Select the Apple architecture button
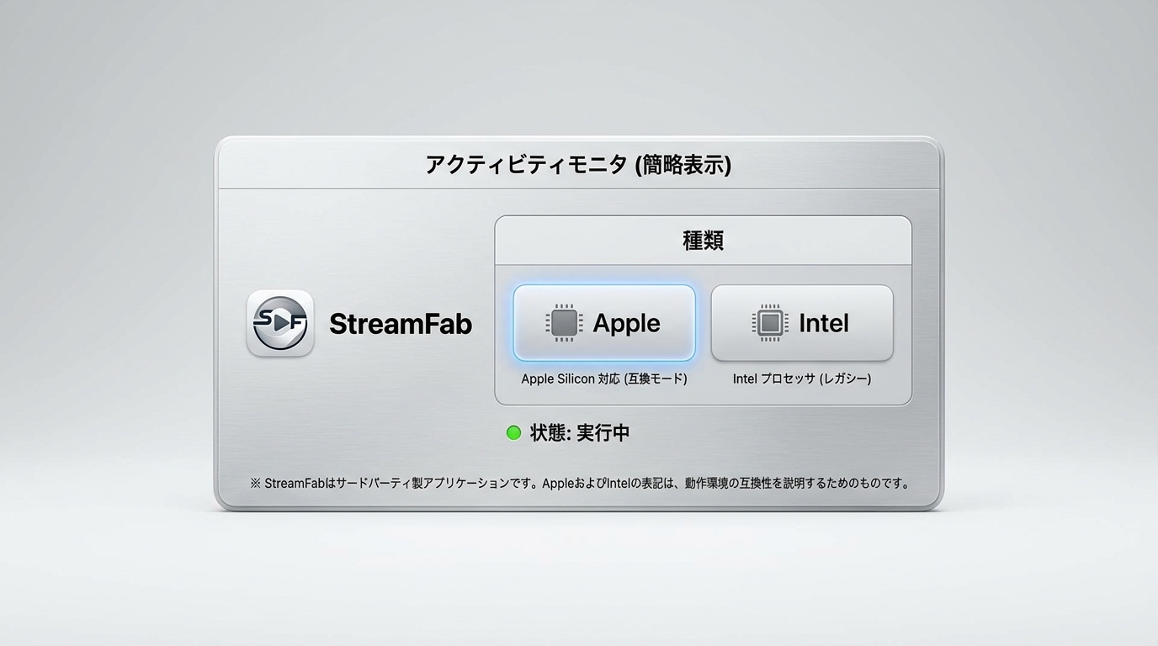Image resolution: width=1158 pixels, height=646 pixels. (604, 323)
